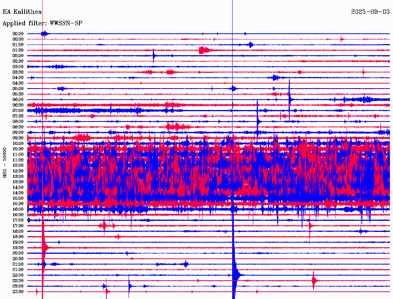Viewport: 393px width, 299px height.
Task: Select the 21:00 time label
Action: click(18, 264)
